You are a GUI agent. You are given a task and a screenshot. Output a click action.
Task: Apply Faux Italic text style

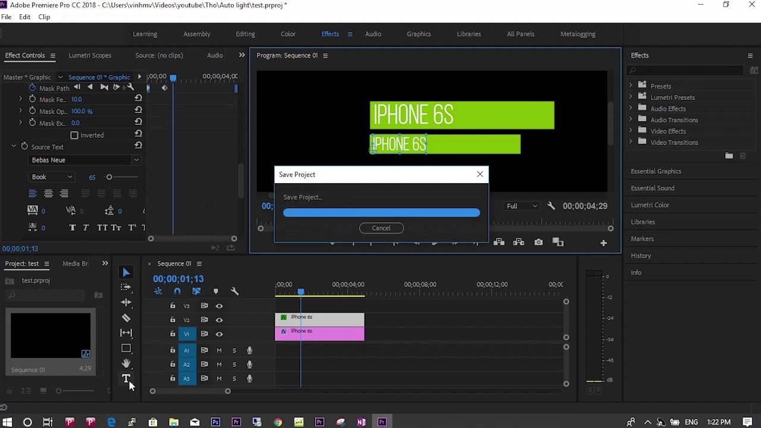[x=86, y=228]
